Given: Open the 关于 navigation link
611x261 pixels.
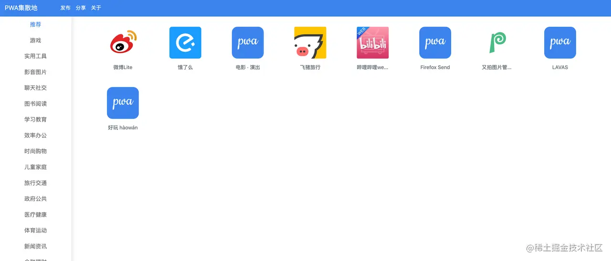Looking at the screenshot, I should pyautogui.click(x=96, y=8).
